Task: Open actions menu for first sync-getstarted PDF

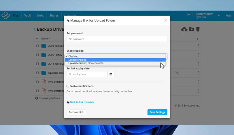Action: (198, 82)
